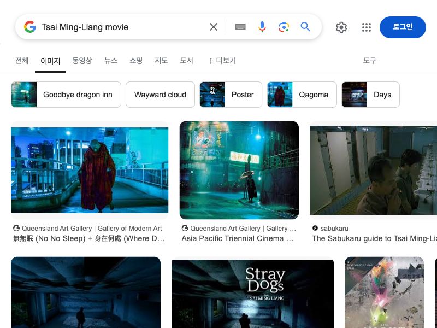Click the Google logo in search bar
The image size is (437, 328).
click(x=30, y=27)
